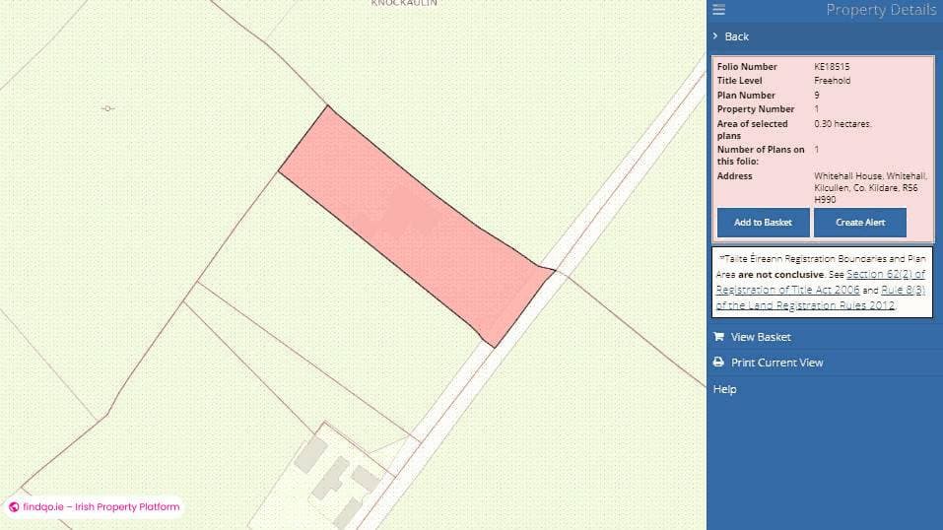
Task: Click the grey building footprints on the map
Action: tap(330, 480)
